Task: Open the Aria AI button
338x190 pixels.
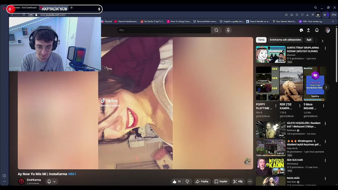Action: coord(334,15)
